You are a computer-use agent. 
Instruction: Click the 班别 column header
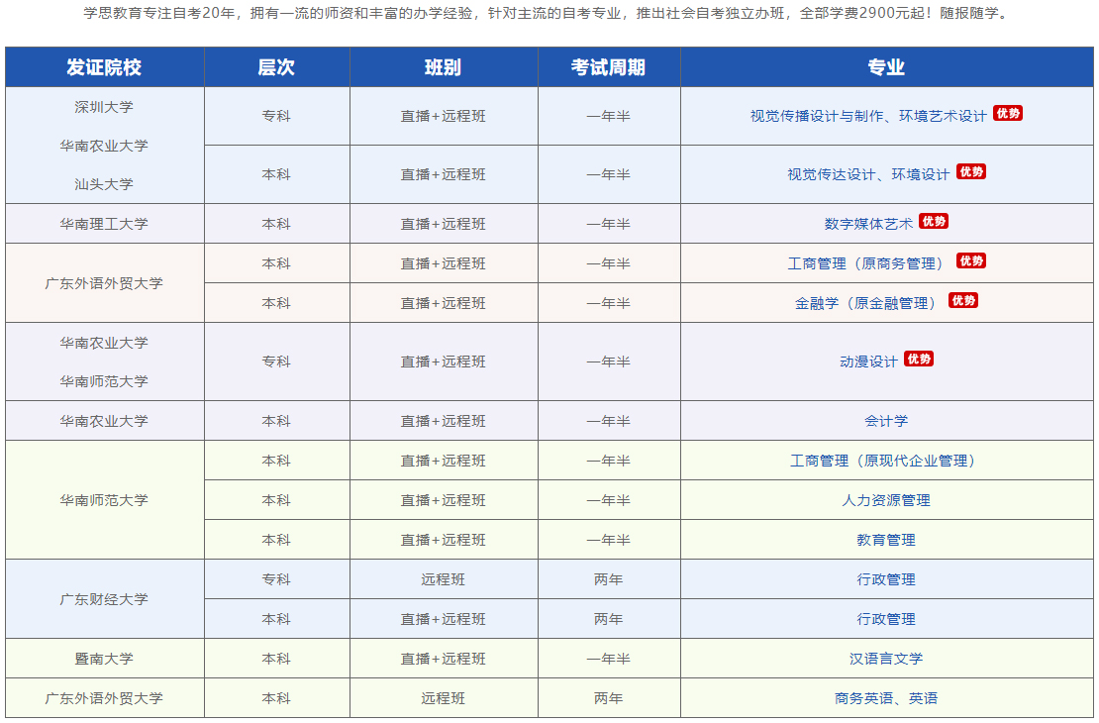(x=443, y=67)
